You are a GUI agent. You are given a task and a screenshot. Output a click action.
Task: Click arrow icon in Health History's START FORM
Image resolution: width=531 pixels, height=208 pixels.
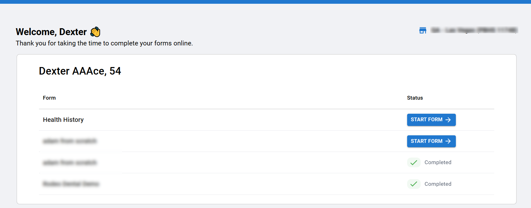tap(448, 120)
